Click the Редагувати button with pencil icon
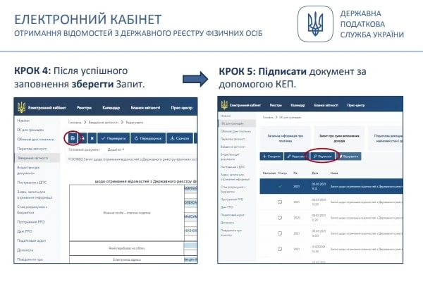Viewport: 423px width, 282px height. tap(295, 157)
